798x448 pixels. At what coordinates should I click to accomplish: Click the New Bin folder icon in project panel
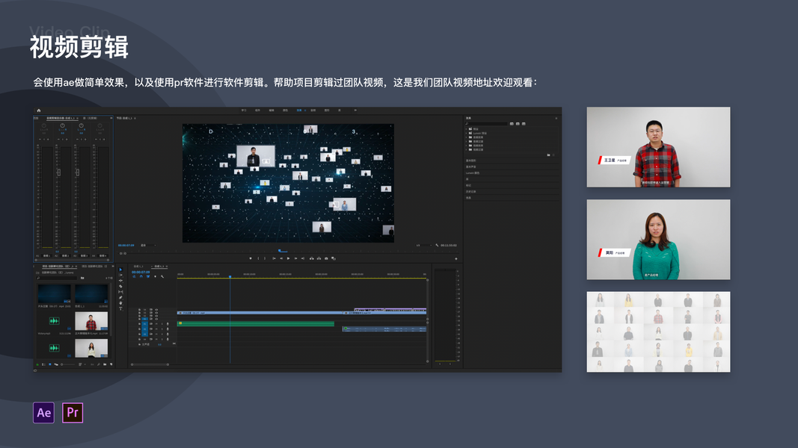105,364
